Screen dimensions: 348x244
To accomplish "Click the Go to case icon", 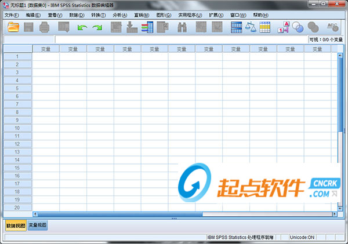I will tap(117, 27).
